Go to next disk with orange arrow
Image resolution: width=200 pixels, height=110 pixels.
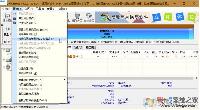pyautogui.click(x=9, y=29)
